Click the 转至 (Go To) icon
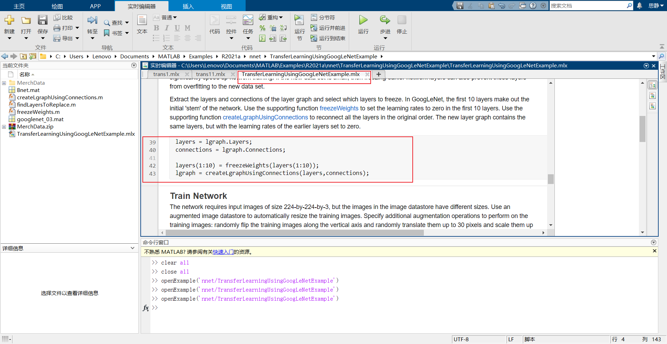The image size is (667, 344). point(92,20)
